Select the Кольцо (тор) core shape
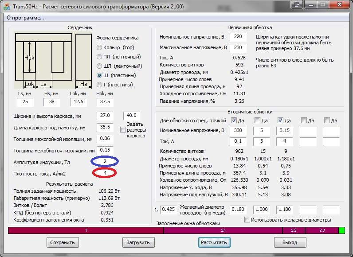353x257 pixels. click(x=99, y=47)
